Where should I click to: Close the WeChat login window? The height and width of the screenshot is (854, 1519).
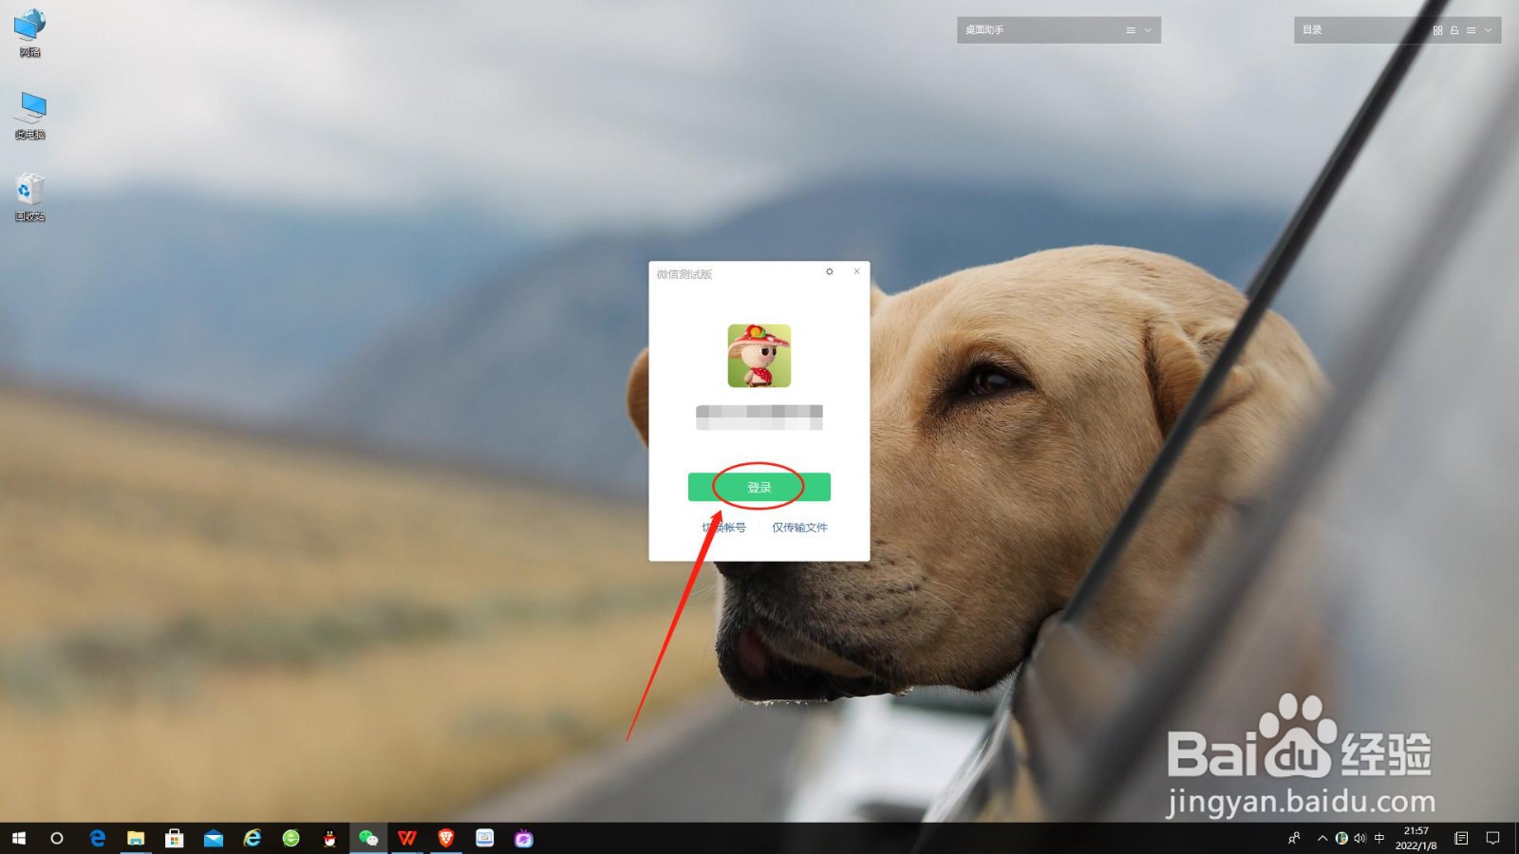[856, 272]
